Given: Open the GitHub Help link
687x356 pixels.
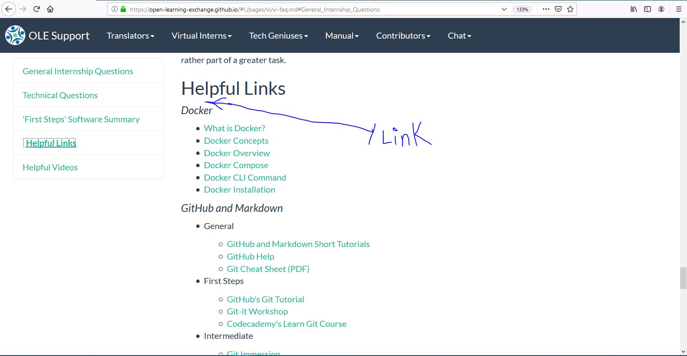Looking at the screenshot, I should pos(250,256).
